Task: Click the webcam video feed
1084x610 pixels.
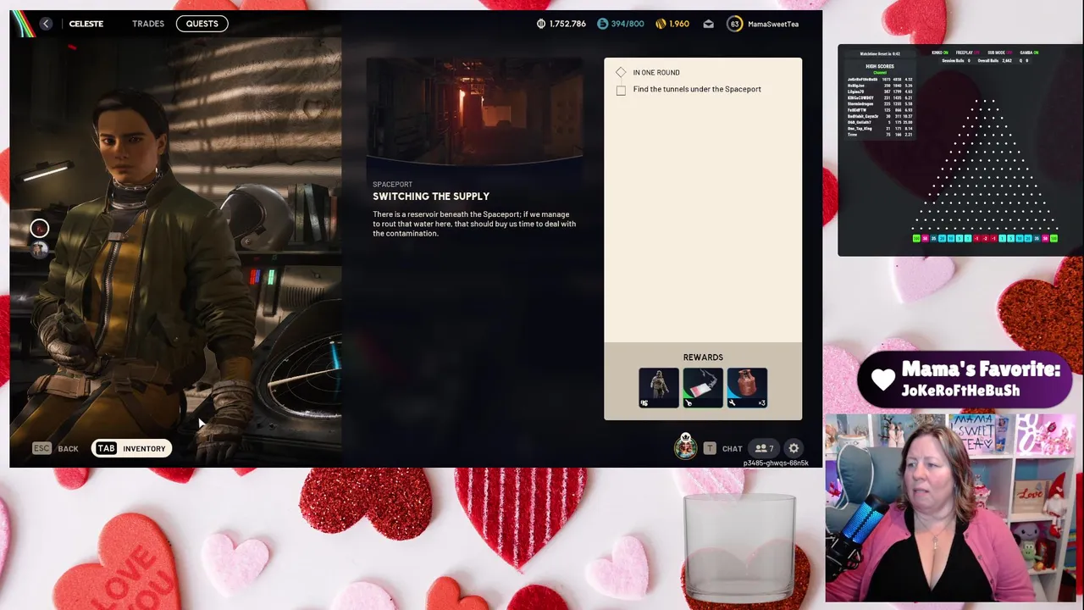Action: pos(952,507)
